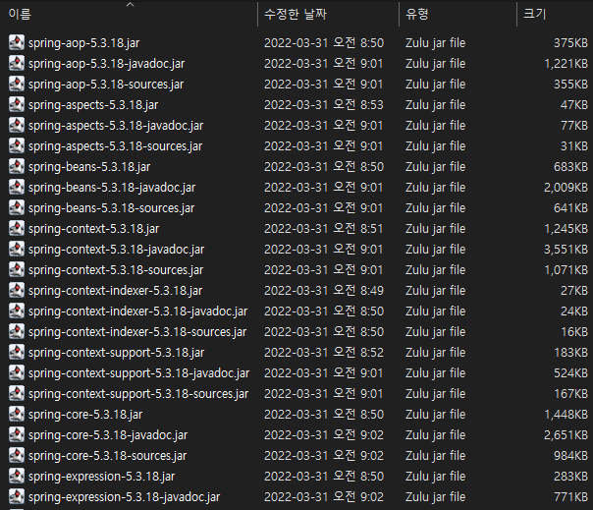Select file name spring-context-5.3.18-javadoc.jar
The width and height of the screenshot is (593, 510).
(x=117, y=250)
